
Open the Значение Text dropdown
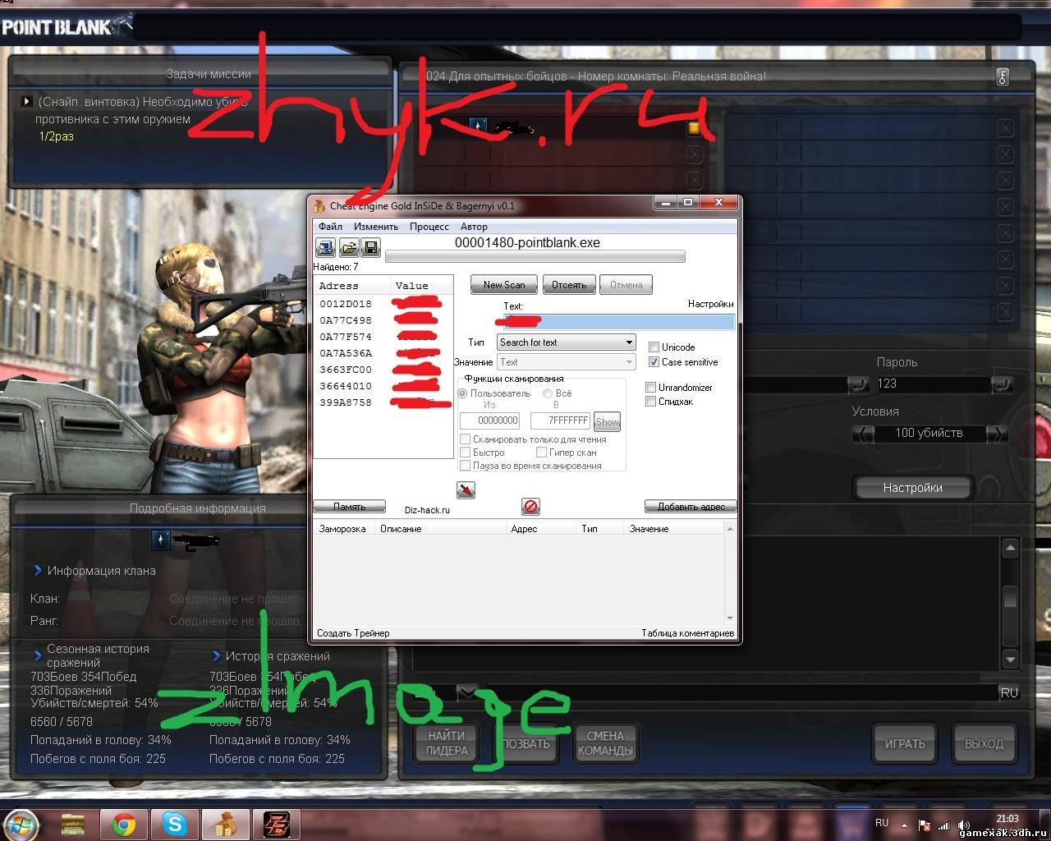click(567, 362)
